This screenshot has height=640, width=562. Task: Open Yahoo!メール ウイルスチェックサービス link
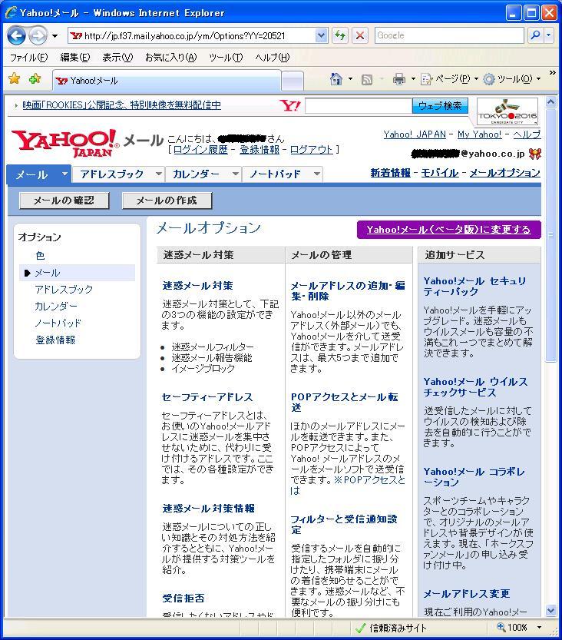click(475, 387)
